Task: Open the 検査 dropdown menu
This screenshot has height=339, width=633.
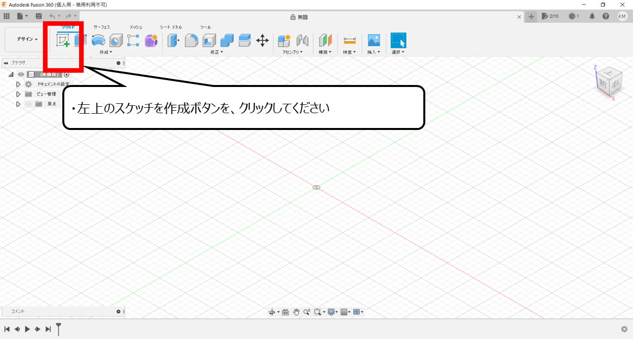Action: click(x=350, y=52)
